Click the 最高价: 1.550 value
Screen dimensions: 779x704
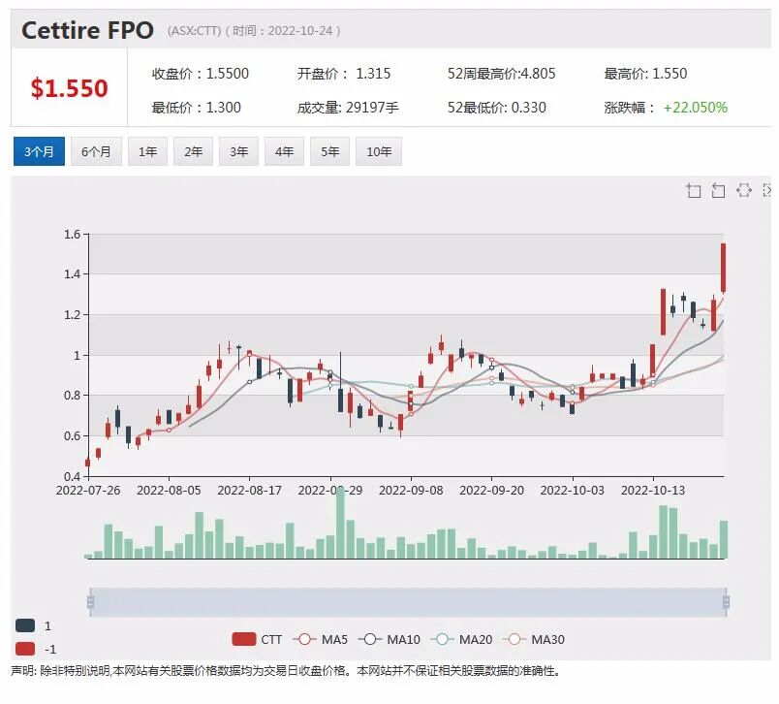pos(645,74)
